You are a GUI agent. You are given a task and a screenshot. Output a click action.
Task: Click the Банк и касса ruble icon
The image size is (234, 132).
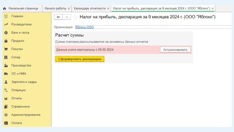(6, 33)
